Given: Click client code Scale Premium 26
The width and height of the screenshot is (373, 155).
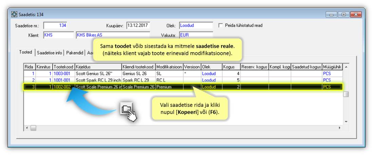Looking at the screenshot, I should click(x=138, y=87).
